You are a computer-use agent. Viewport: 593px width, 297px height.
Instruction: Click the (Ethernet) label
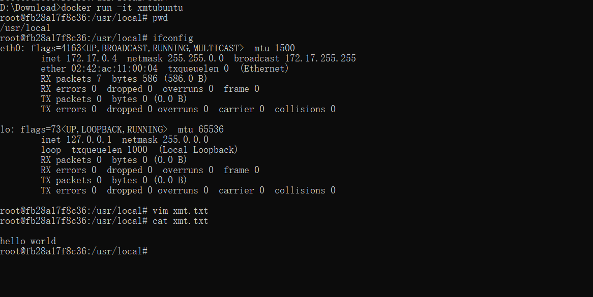point(264,69)
